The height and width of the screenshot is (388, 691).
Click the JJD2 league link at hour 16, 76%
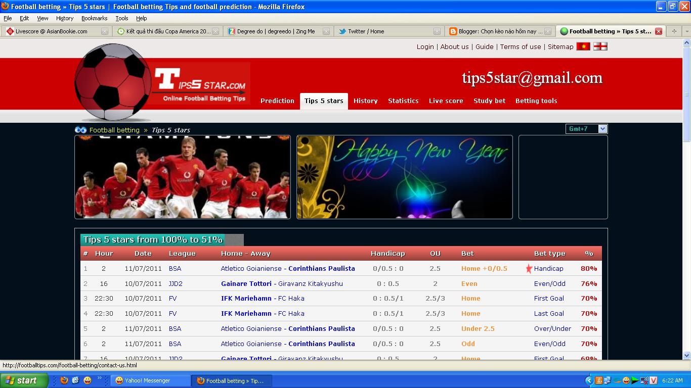pos(176,284)
